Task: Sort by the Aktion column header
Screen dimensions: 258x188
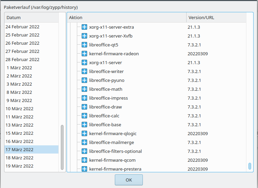Action: coord(127,17)
